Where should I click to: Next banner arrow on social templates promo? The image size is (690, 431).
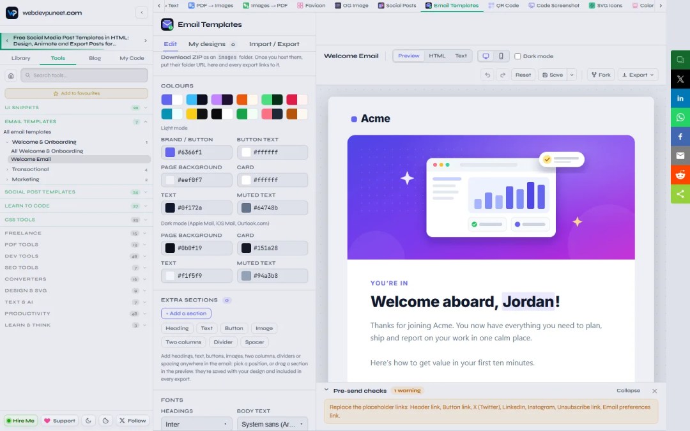coord(146,40)
